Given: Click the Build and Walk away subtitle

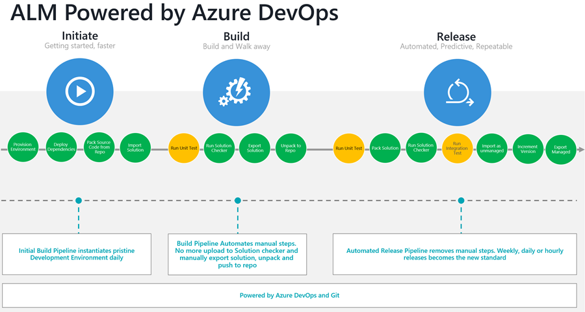Looking at the screenshot, I should (x=237, y=47).
